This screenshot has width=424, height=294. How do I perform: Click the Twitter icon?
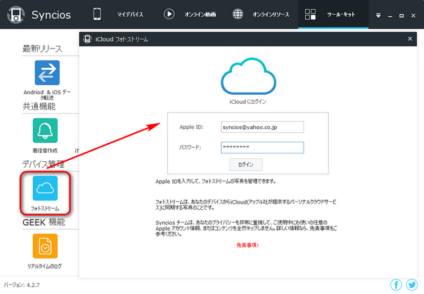click(412, 285)
